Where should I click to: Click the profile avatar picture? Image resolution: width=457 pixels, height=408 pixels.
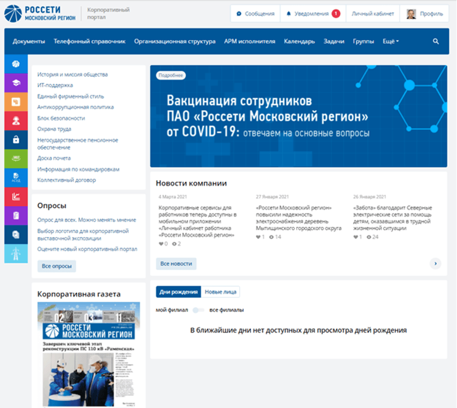coord(411,14)
